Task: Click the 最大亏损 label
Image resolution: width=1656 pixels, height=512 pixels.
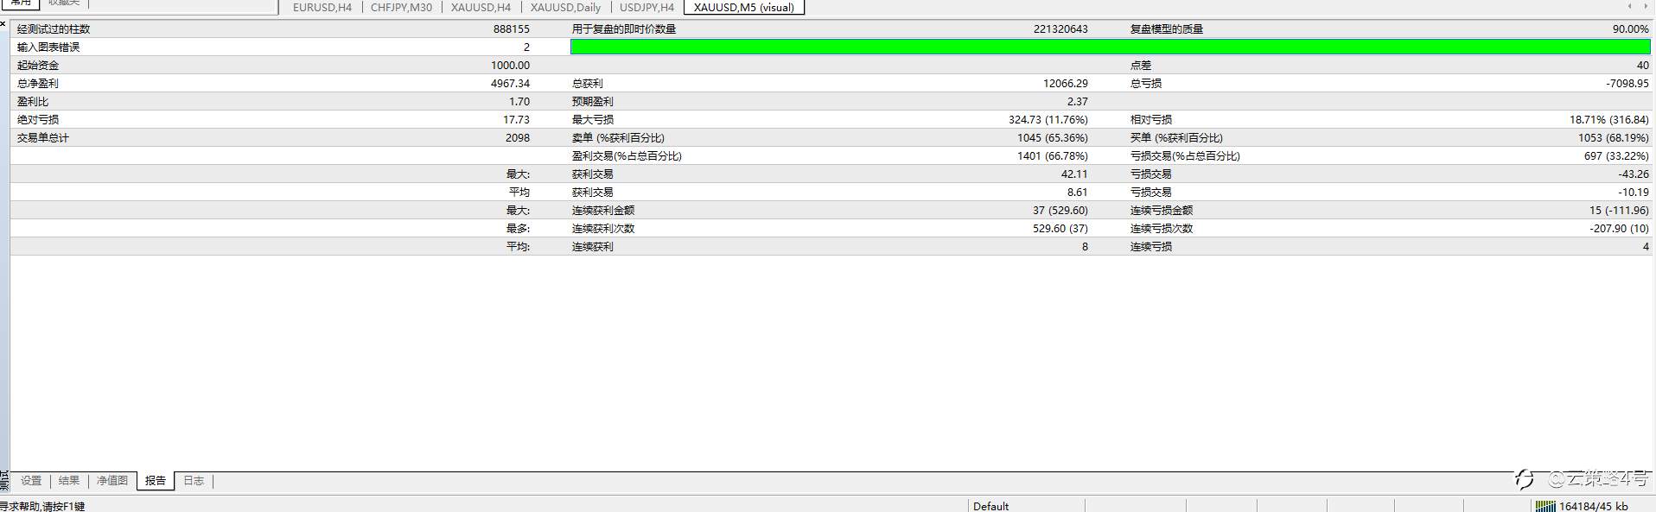Action: tap(593, 119)
